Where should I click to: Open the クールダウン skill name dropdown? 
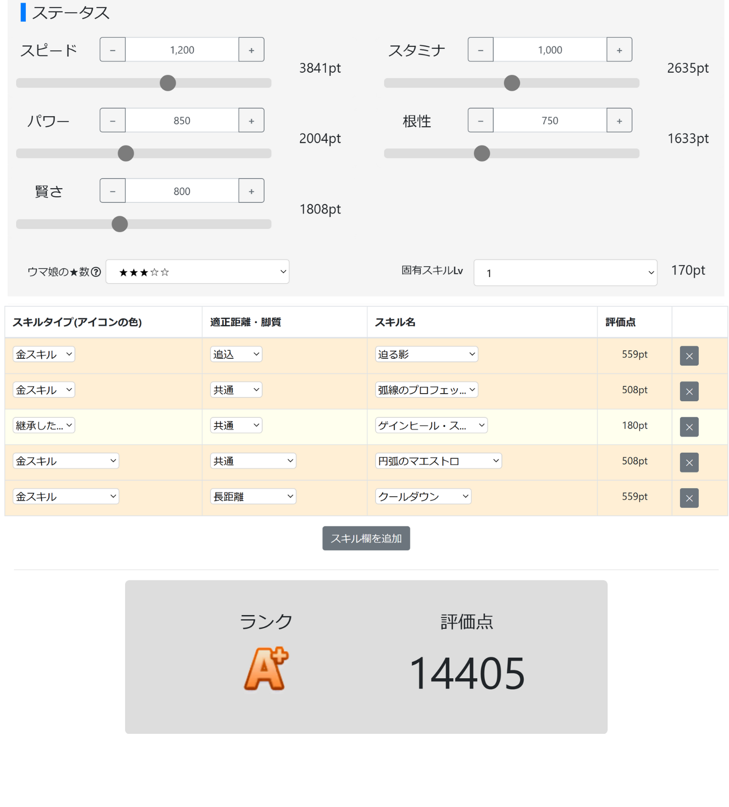coord(423,496)
